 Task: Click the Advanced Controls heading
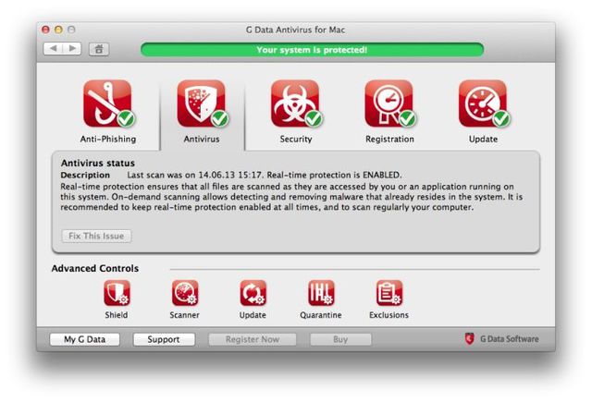point(95,268)
